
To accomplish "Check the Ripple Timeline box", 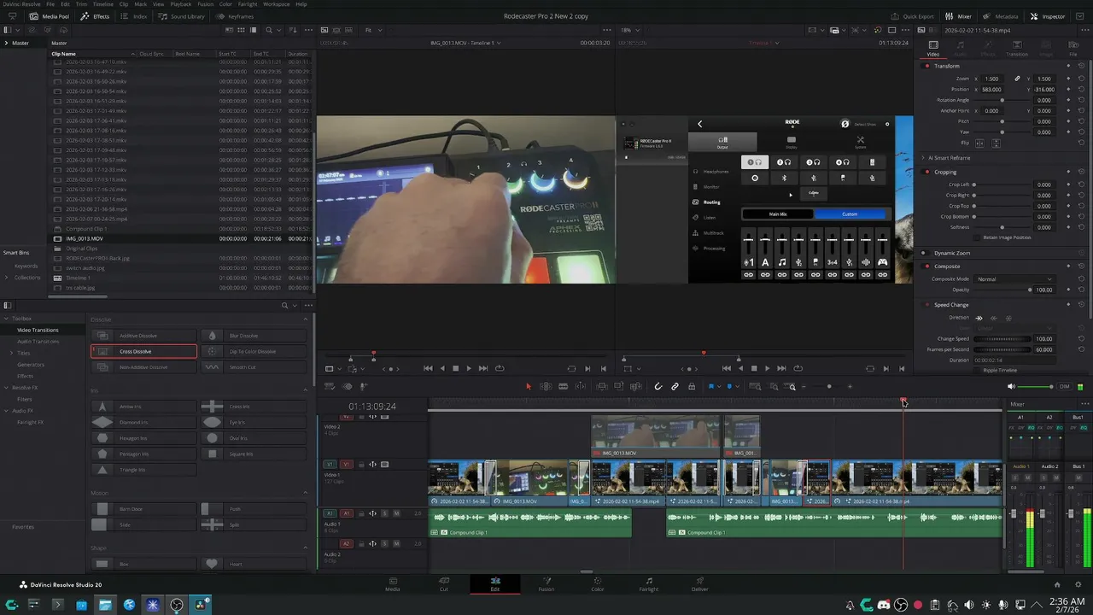I will (x=979, y=371).
